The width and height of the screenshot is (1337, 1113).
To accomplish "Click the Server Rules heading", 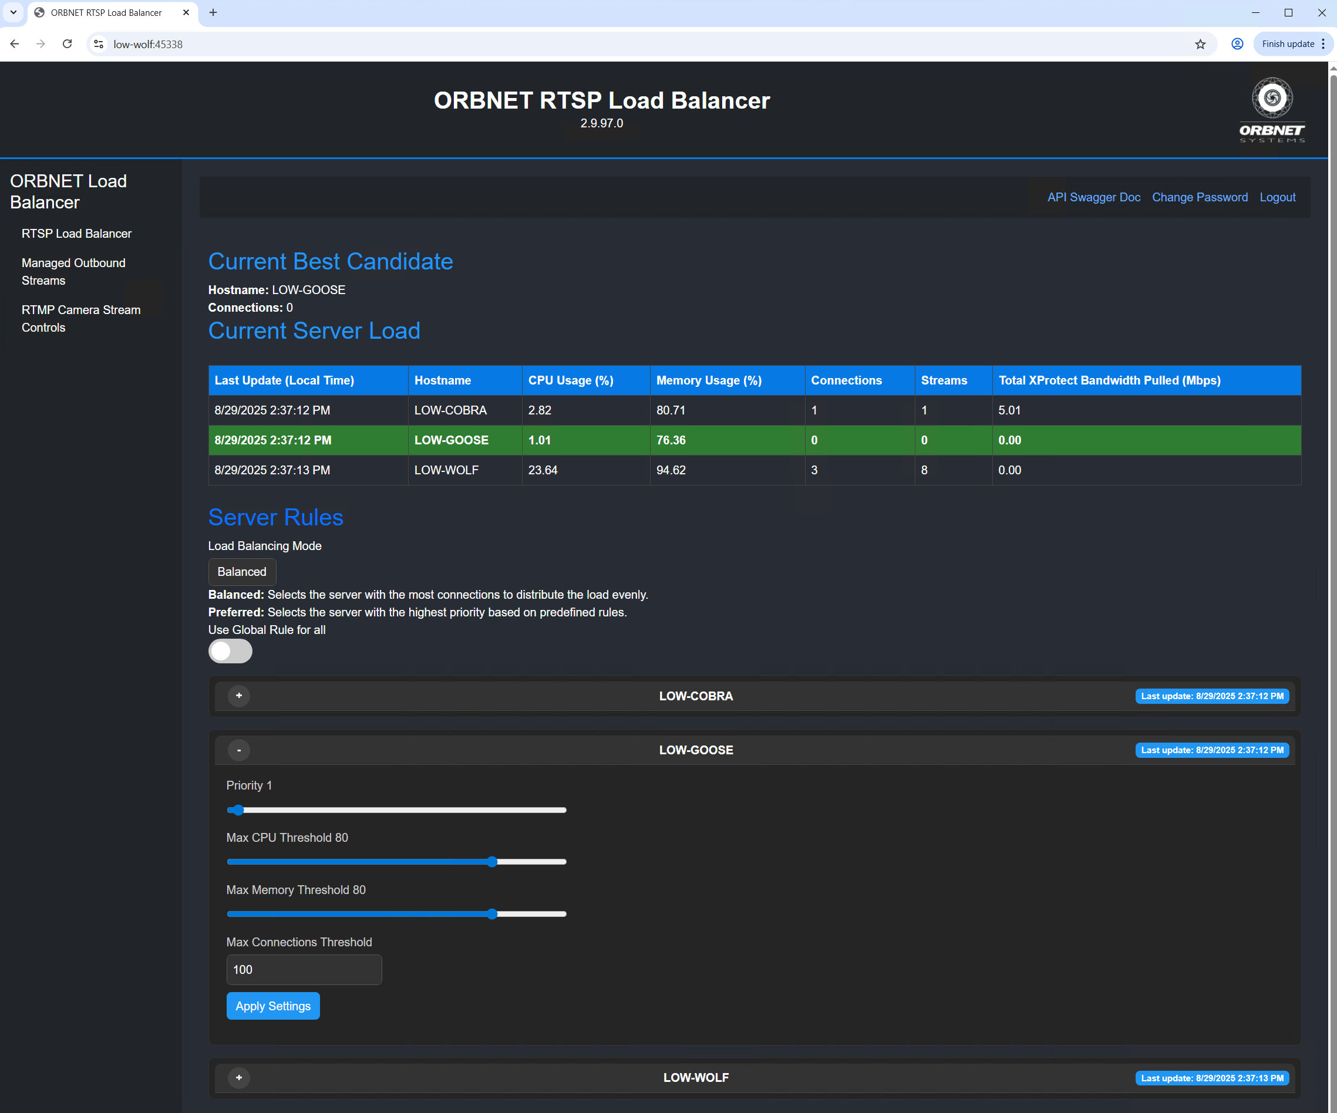I will click(x=275, y=517).
